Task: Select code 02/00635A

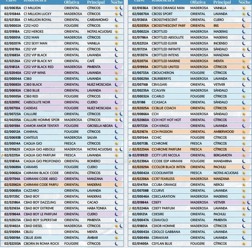Action: coord(13,8)
